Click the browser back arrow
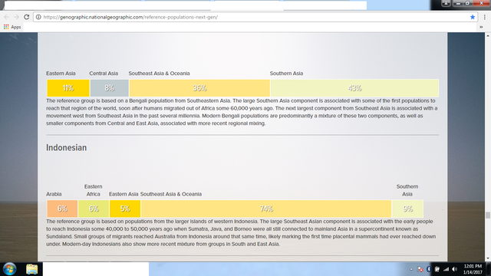Screen dimensions: 491x276 (7, 17)
